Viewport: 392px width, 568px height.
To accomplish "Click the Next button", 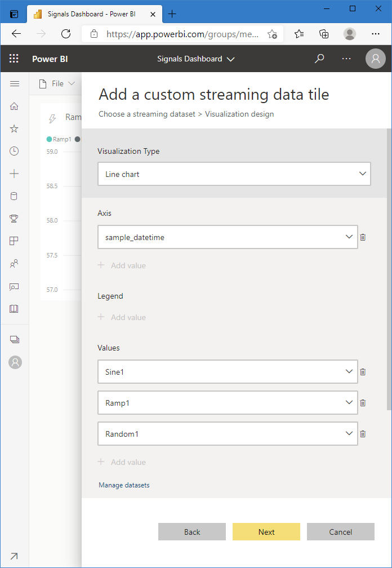I will pyautogui.click(x=266, y=531).
